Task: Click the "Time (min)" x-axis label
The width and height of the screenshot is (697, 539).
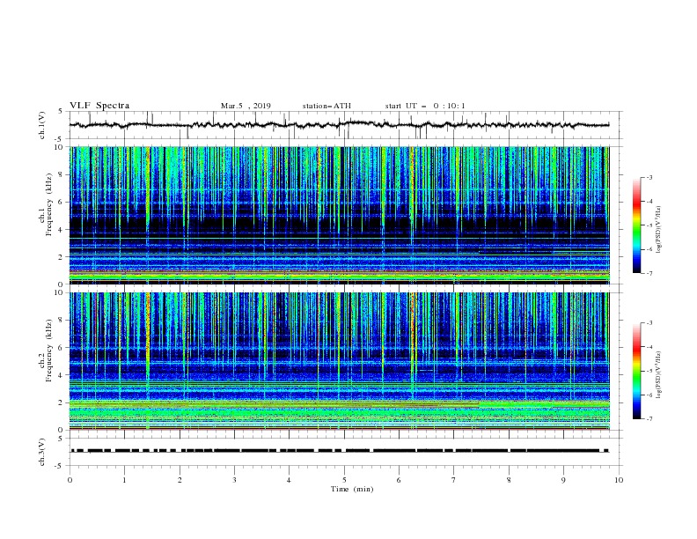Action: [x=352, y=489]
